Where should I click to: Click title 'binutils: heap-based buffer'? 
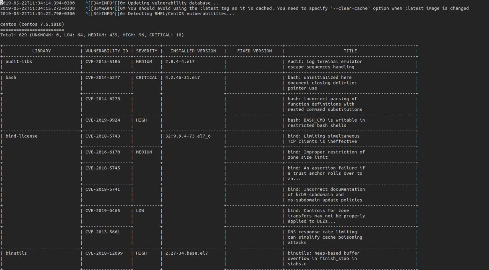pos(324,253)
